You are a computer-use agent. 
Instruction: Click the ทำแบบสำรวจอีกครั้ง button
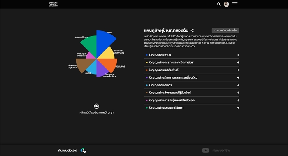click(x=225, y=30)
